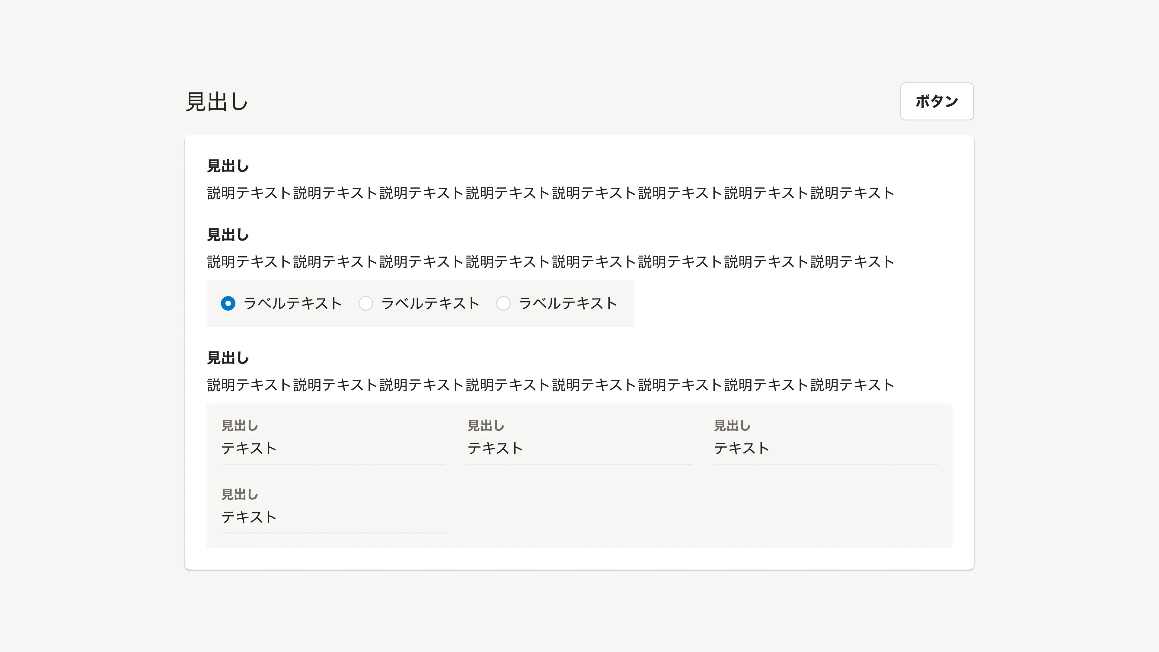Click the ラベルテキスト label beside the checked radio

[x=292, y=304]
